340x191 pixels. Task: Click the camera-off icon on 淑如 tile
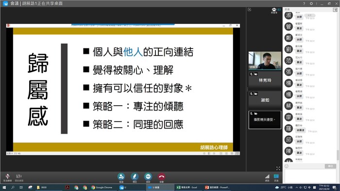256,94
